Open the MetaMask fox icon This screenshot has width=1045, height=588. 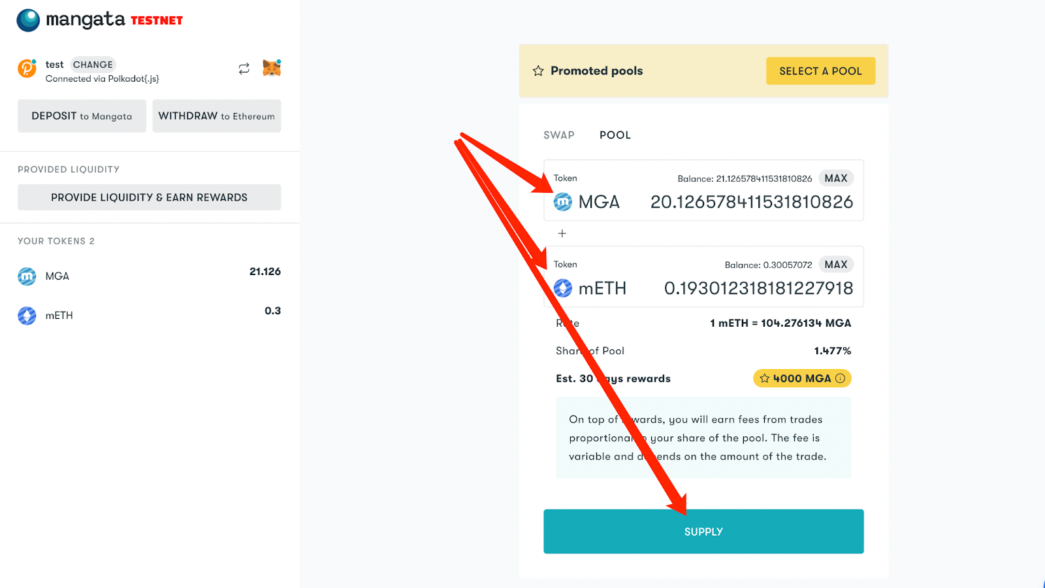pos(272,68)
